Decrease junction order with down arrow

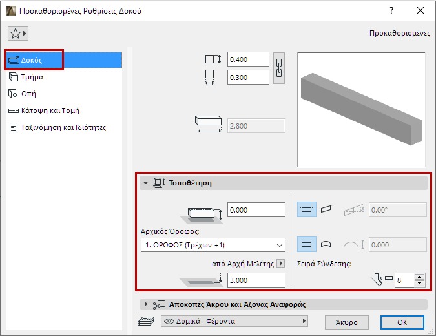pos(419,284)
